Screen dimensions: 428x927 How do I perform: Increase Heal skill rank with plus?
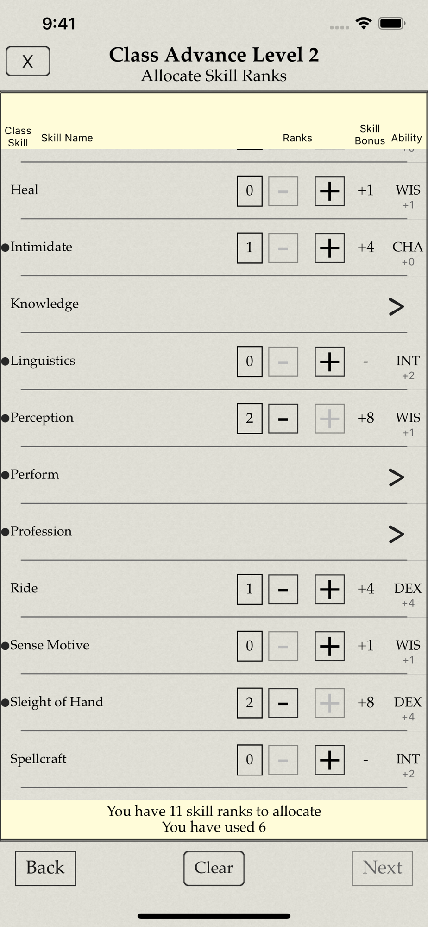pos(329,191)
